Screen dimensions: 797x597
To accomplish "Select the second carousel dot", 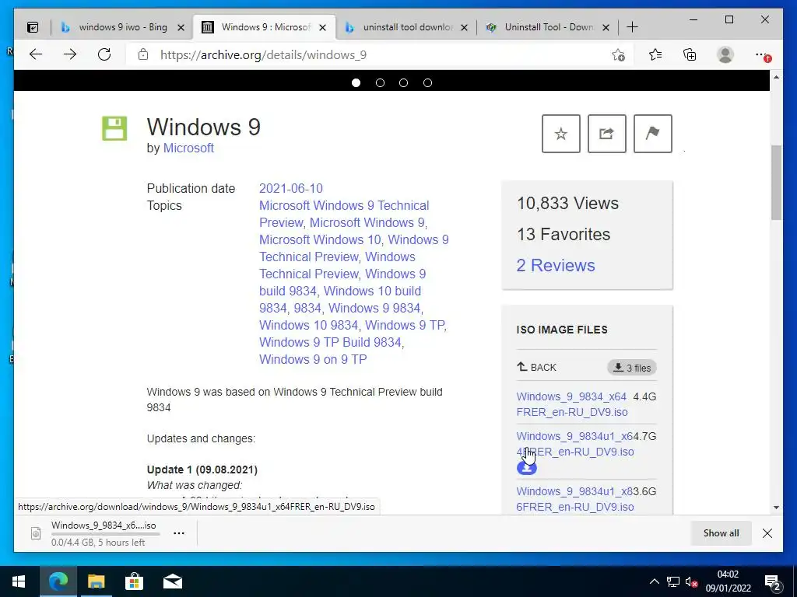I will point(380,82).
